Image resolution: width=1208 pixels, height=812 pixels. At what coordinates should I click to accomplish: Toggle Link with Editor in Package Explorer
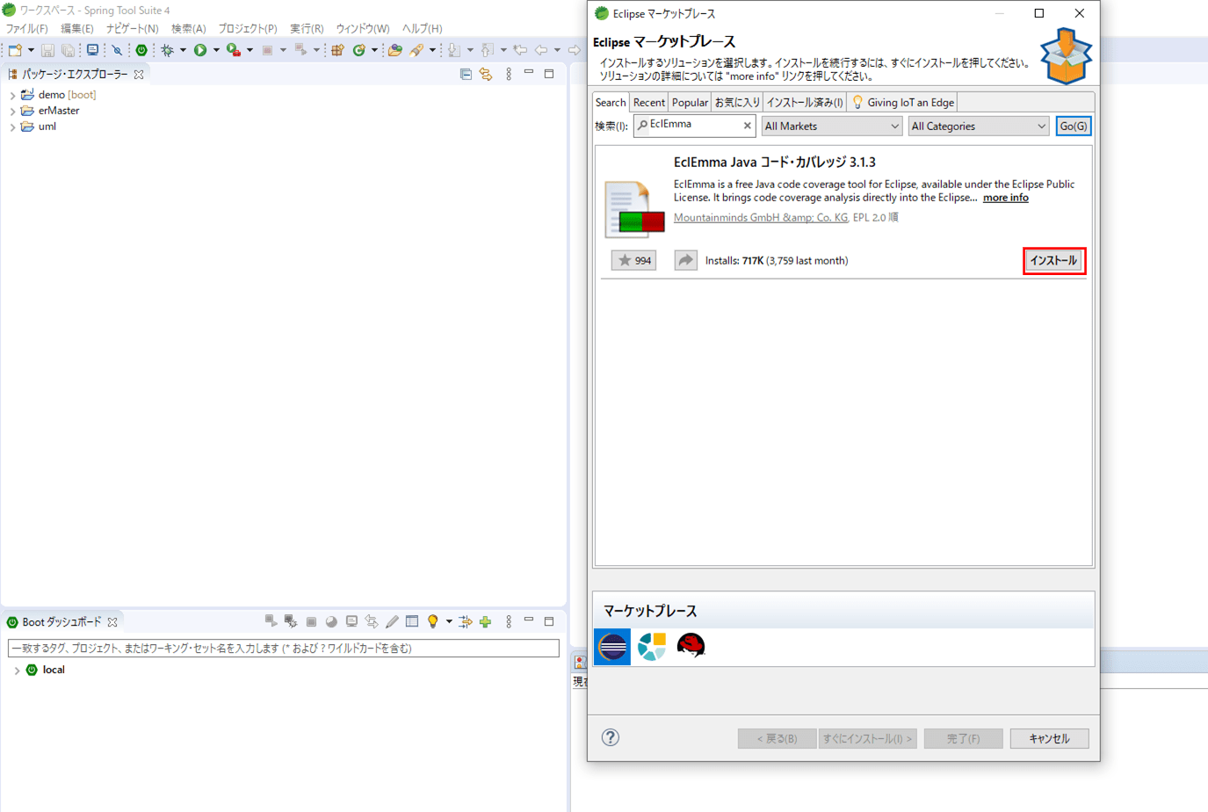[x=486, y=75]
